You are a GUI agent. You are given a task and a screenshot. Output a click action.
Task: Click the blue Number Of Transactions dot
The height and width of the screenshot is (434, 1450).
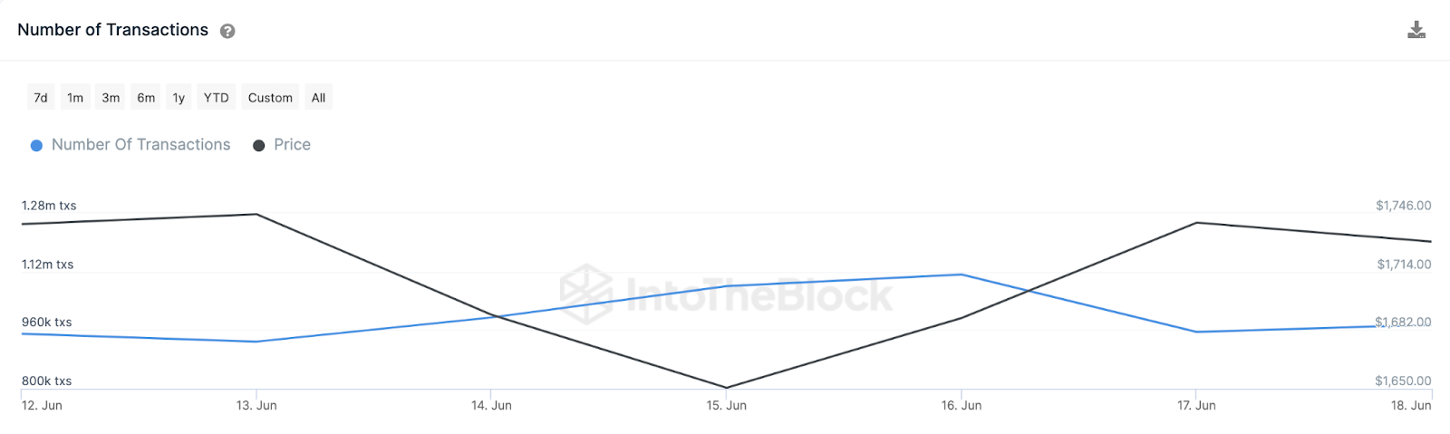tap(36, 146)
